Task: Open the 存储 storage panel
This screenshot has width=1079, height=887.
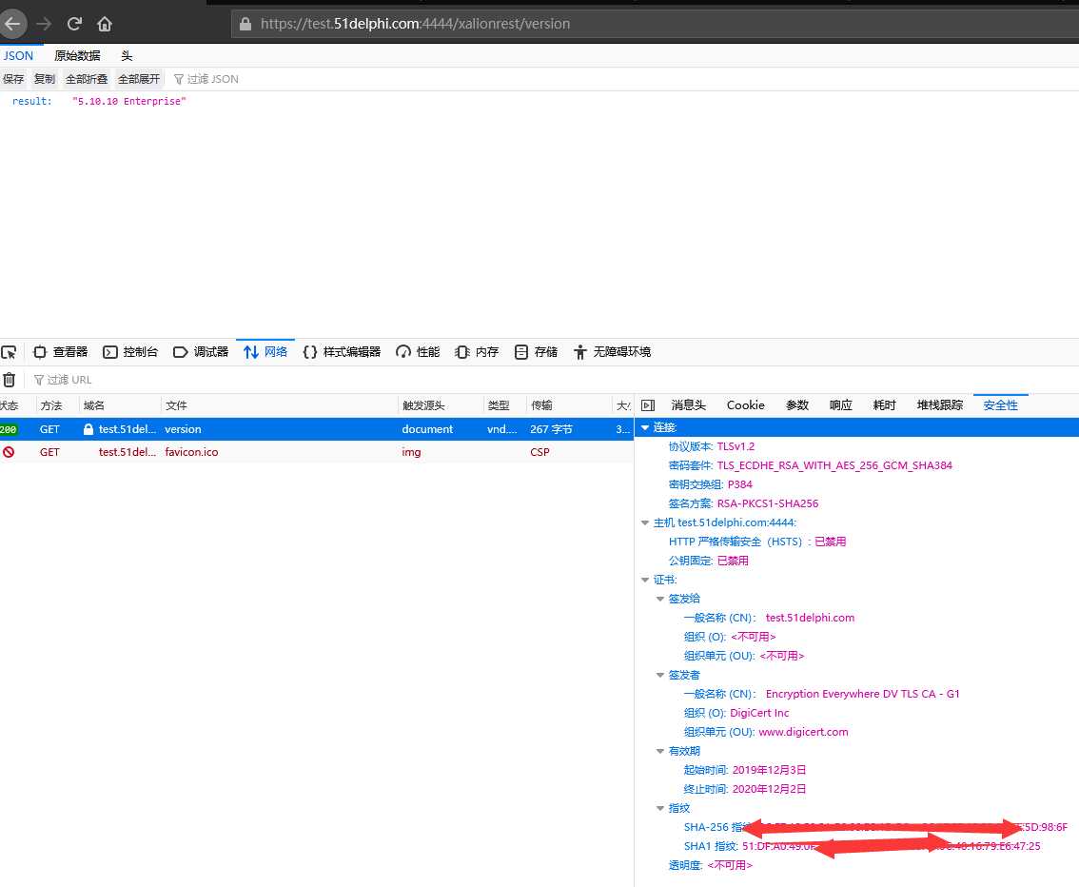Action: pyautogui.click(x=536, y=352)
